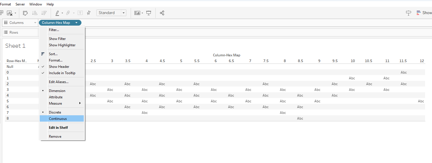Viewport: 432px width, 163px height.
Task: Click the Fix Axes pin icon
Action: (x=89, y=13)
